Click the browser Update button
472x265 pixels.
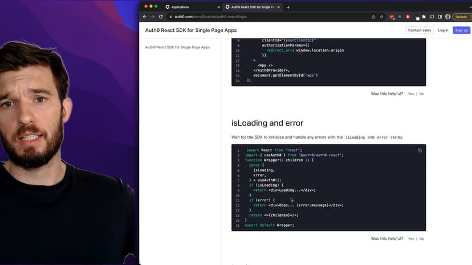click(x=461, y=16)
